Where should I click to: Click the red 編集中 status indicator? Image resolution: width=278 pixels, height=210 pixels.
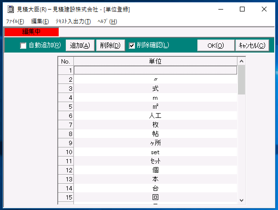[31, 32]
